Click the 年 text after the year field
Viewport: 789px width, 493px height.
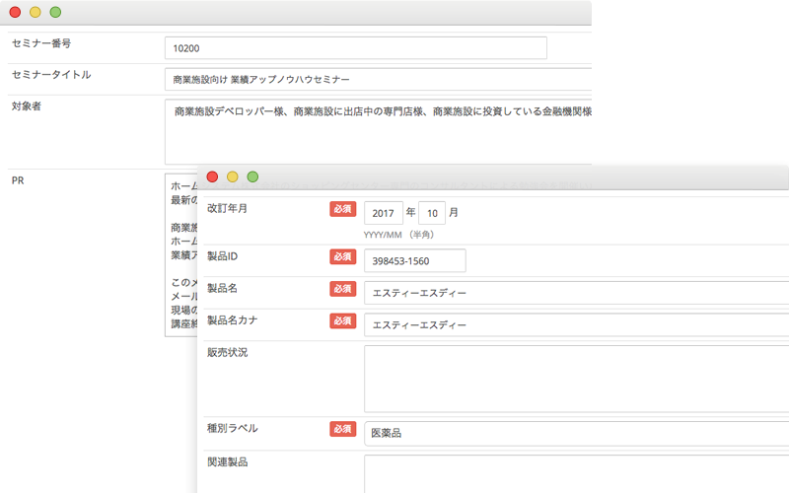click(x=410, y=212)
